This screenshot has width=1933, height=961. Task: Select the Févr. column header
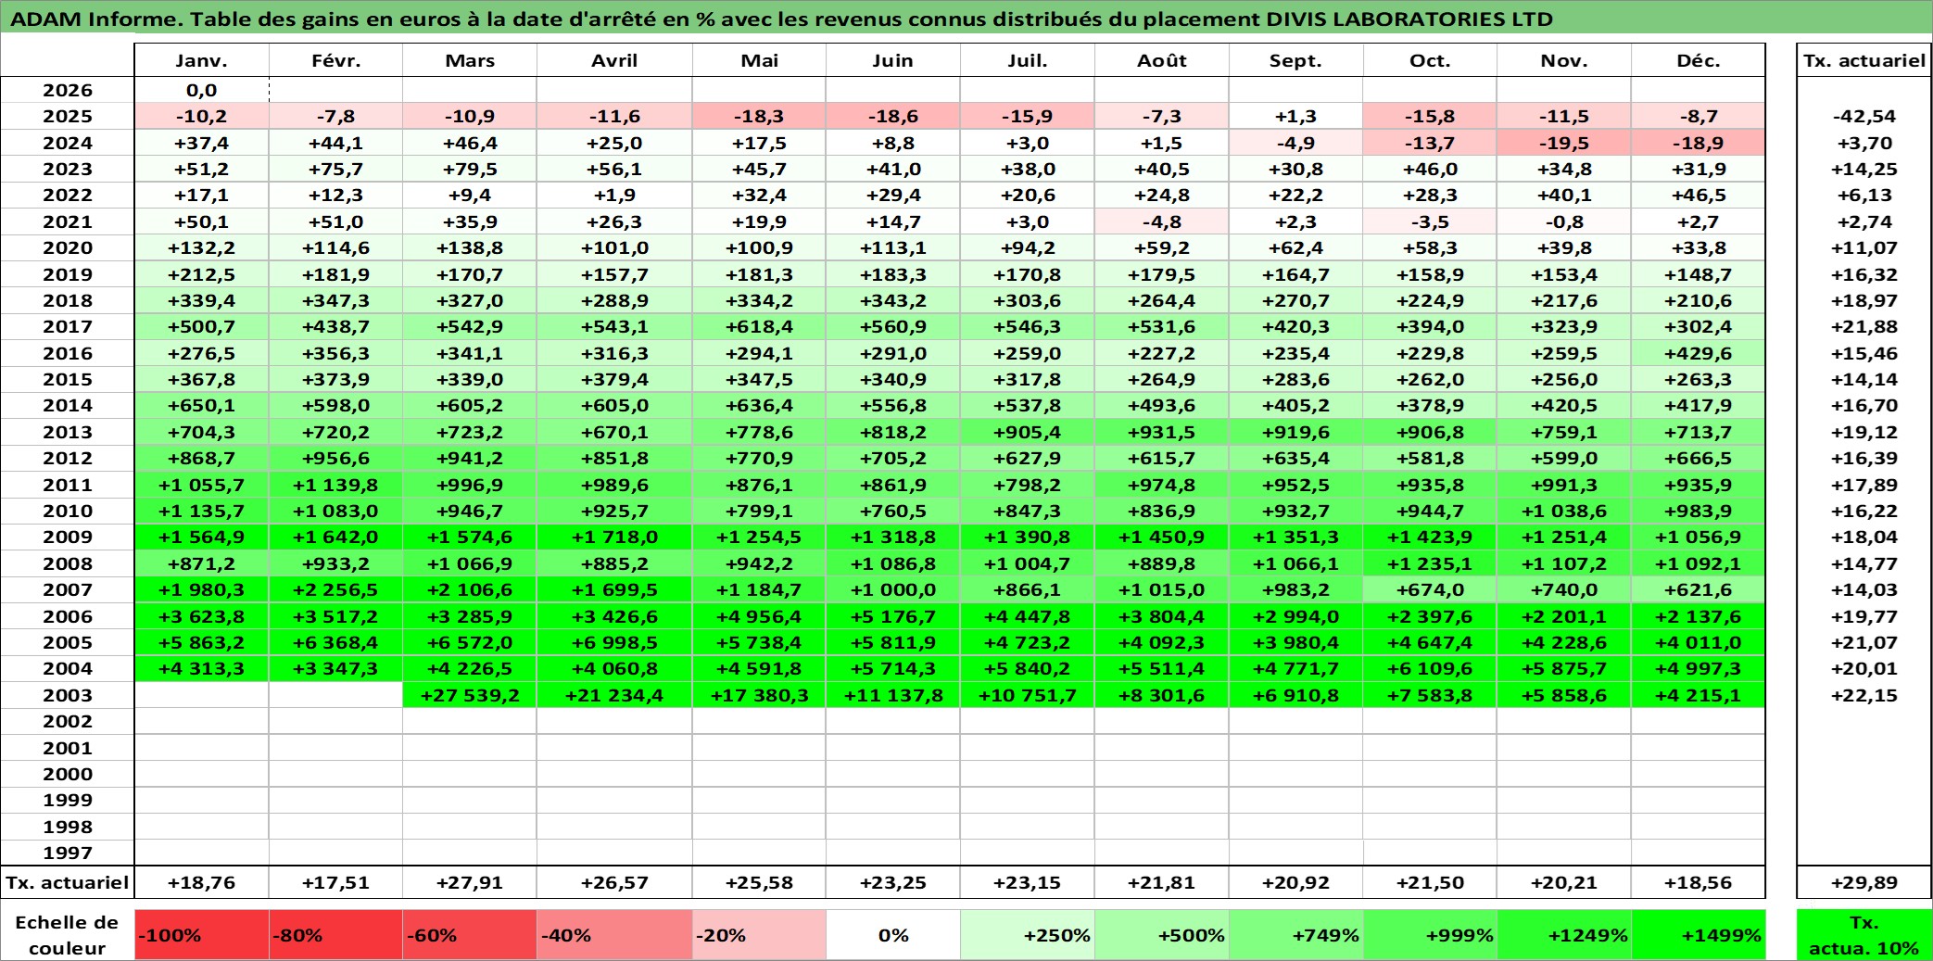click(x=335, y=60)
